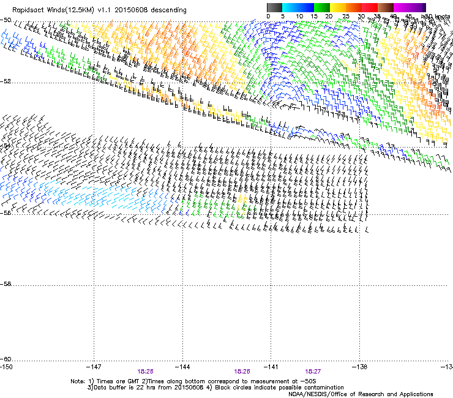Click the legend scale label '10'

click(x=299, y=17)
